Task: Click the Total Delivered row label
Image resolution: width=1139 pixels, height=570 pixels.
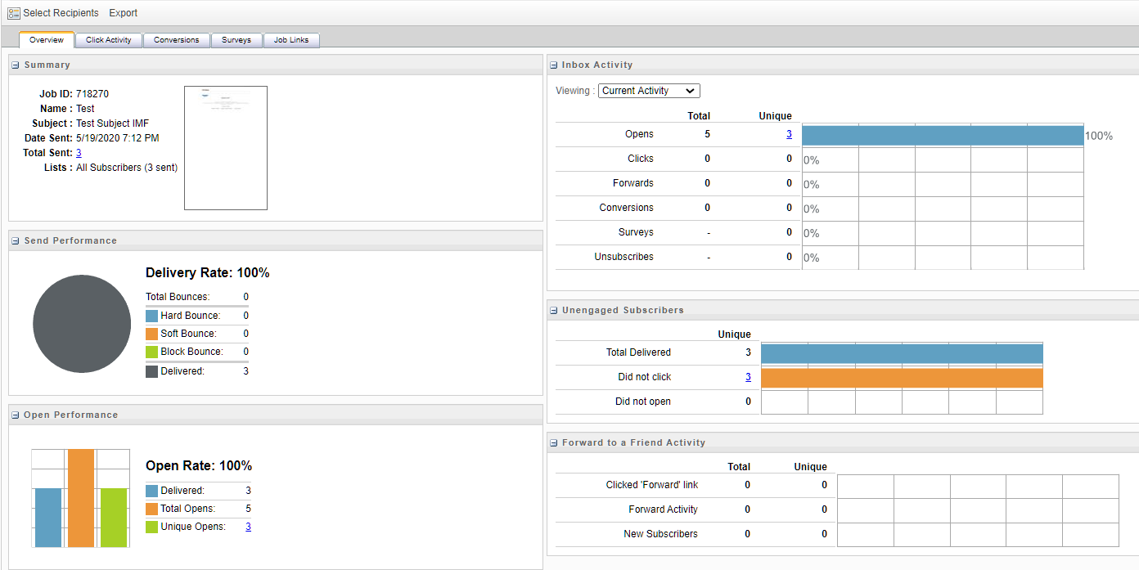Action: pos(638,352)
